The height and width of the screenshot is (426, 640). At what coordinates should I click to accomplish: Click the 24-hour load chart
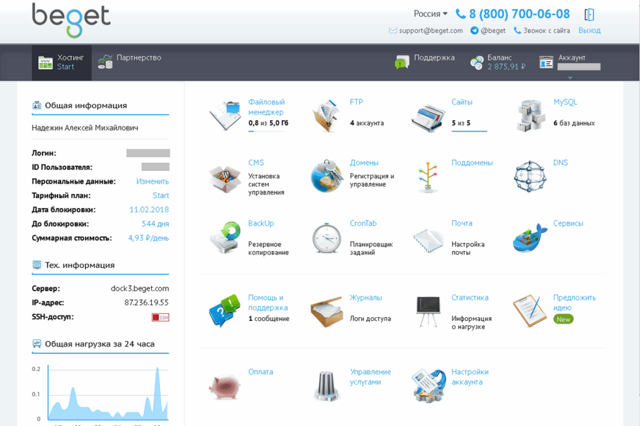[100, 394]
